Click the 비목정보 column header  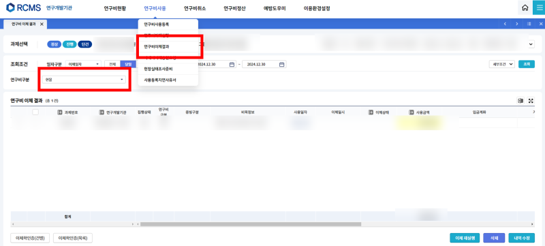tap(248, 112)
